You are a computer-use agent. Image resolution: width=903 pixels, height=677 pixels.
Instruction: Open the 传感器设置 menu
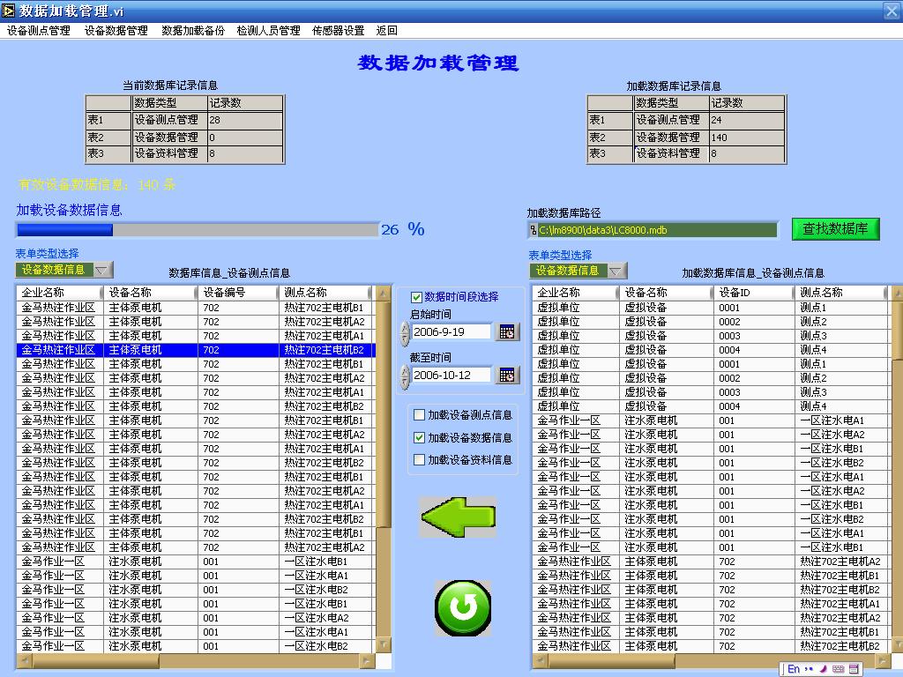[x=336, y=29]
